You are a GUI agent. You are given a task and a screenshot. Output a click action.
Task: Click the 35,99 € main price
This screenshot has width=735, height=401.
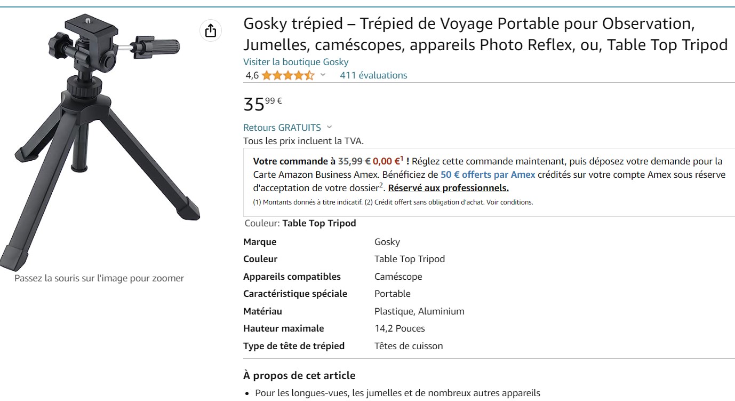(262, 103)
